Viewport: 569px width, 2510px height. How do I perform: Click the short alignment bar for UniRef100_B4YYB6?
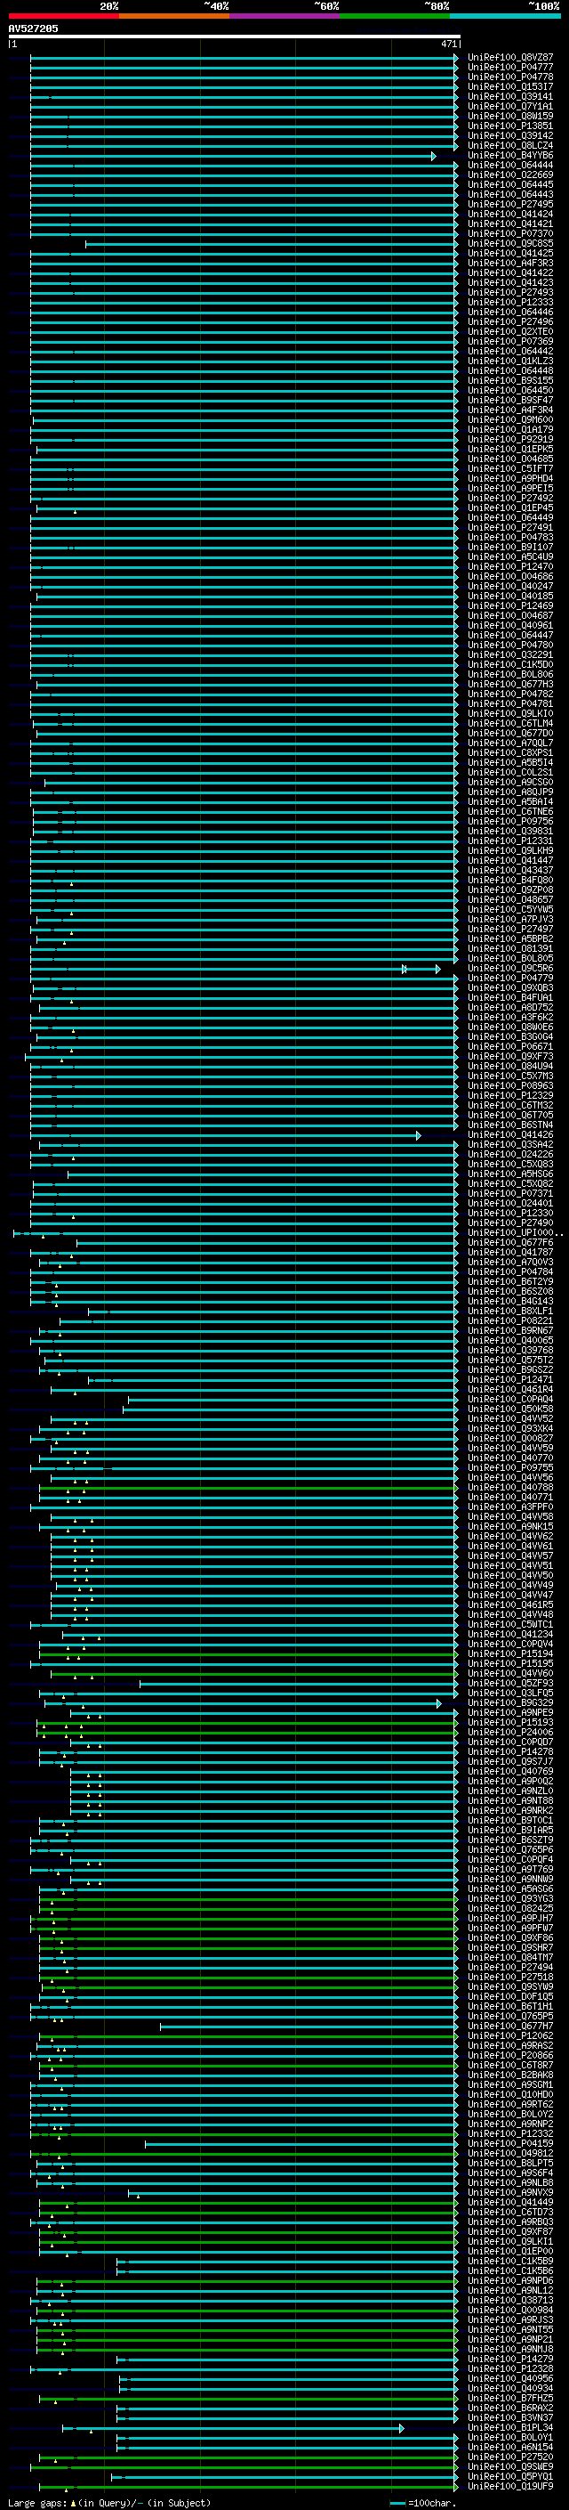pos(232,156)
